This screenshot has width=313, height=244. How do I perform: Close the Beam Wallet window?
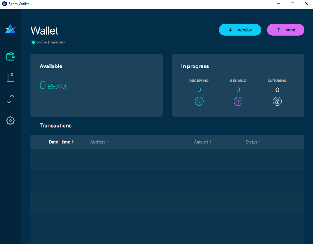pyautogui.click(x=306, y=4)
